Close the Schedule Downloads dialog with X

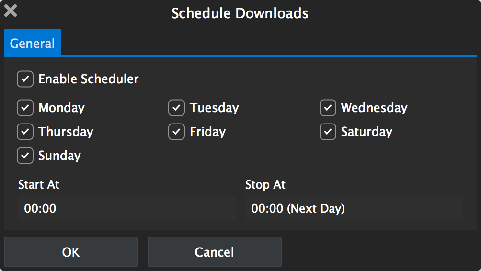click(x=11, y=11)
